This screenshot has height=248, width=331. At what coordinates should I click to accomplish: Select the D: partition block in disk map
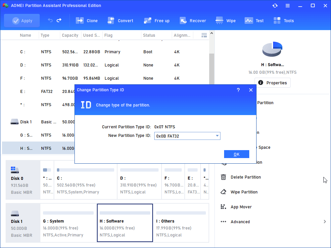pos(139,180)
